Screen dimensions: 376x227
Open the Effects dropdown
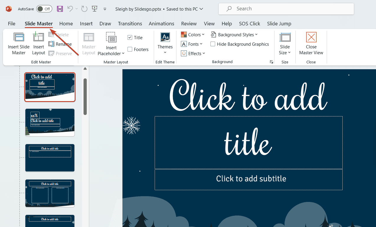(x=192, y=54)
